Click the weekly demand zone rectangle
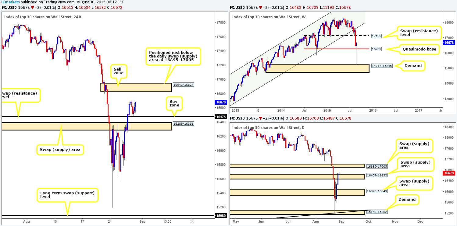457x226 pixels. tap(317, 68)
